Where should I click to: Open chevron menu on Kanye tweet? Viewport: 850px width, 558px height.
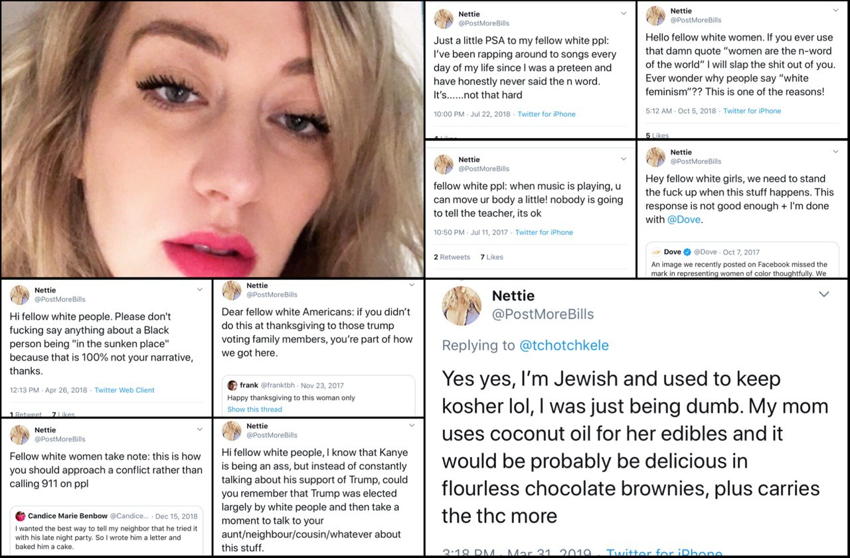412,425
